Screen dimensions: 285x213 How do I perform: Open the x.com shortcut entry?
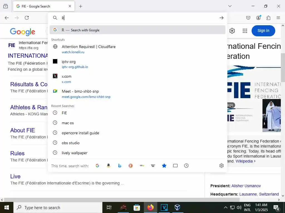137,79
